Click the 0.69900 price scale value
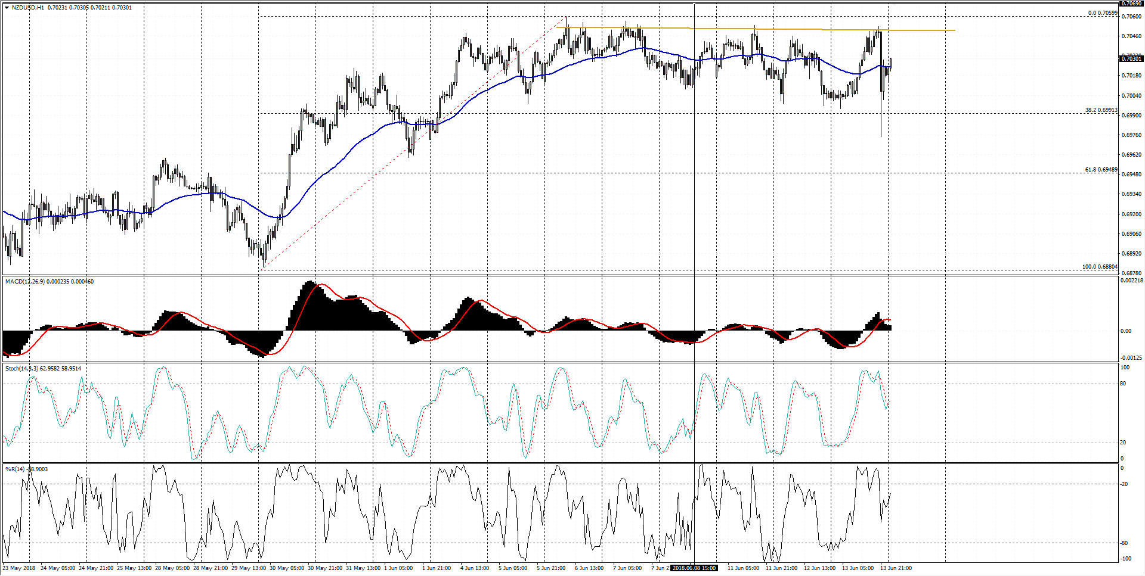This screenshot has height=576, width=1145. 1131,116
